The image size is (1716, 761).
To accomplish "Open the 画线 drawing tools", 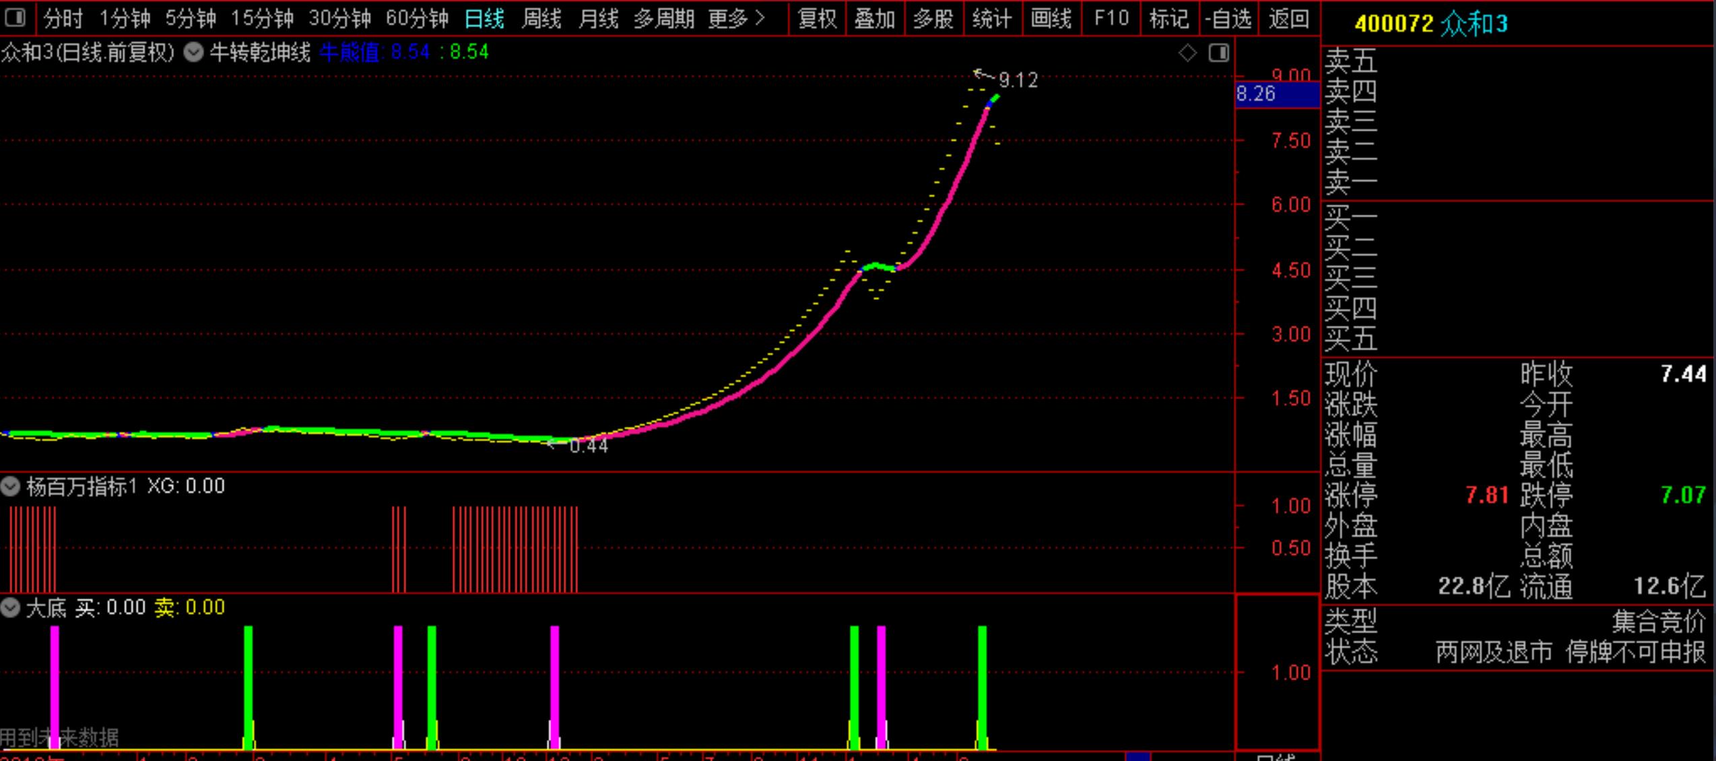I will click(1051, 18).
